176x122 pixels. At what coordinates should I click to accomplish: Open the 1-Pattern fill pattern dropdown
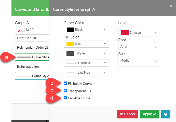[86, 53]
